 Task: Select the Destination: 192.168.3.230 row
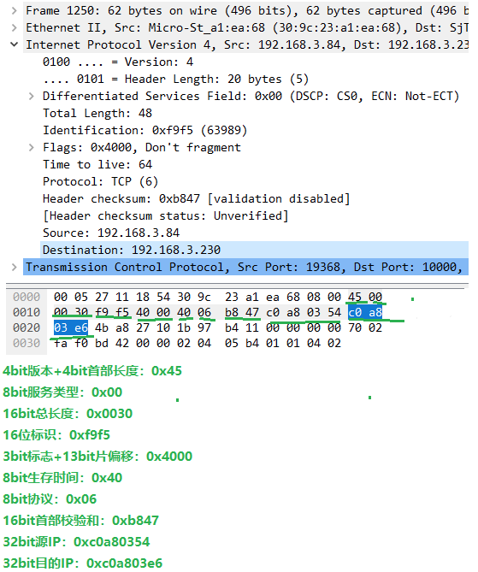[254, 250]
